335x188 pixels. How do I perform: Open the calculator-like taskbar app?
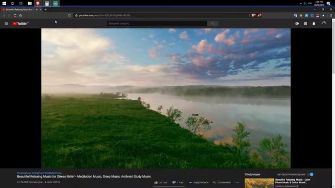pyautogui.click(x=47, y=3)
